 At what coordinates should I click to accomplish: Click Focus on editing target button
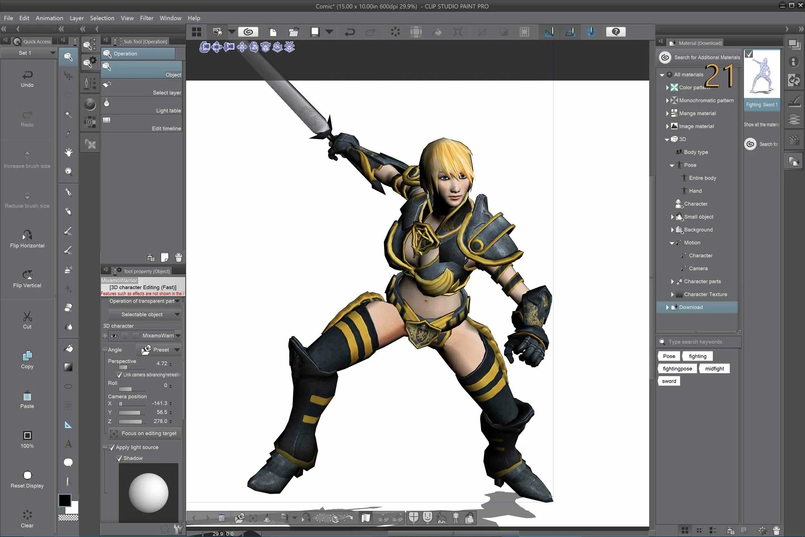pyautogui.click(x=145, y=433)
